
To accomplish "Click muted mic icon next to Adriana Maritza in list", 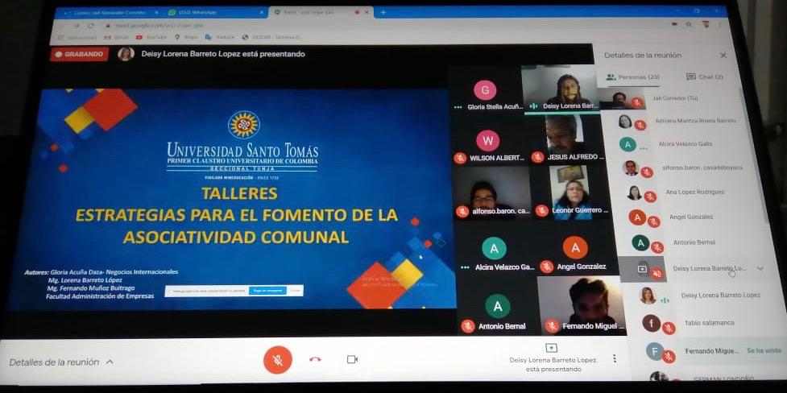I will pos(640,125).
